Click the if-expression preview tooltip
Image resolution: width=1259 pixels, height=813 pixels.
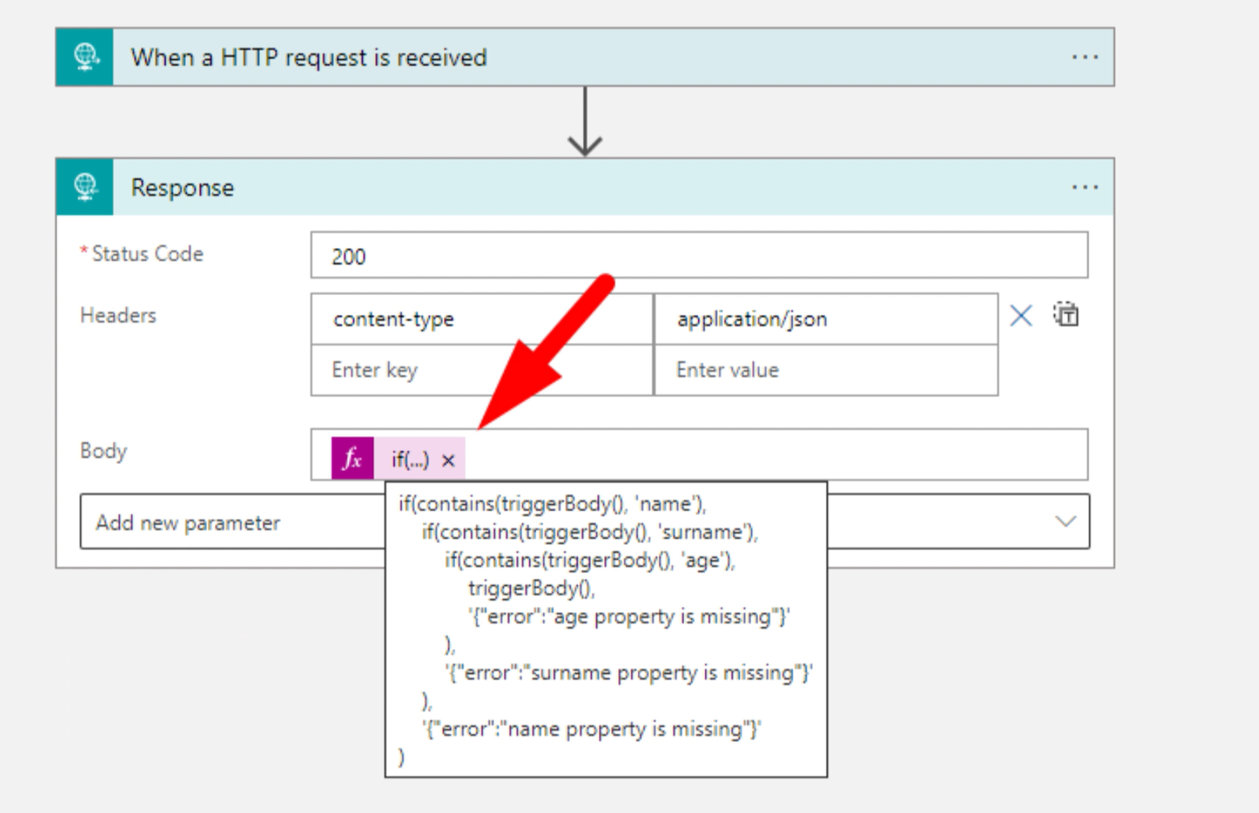(606, 630)
